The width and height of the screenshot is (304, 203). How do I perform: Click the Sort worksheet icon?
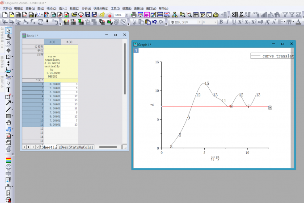[x=248, y=15]
